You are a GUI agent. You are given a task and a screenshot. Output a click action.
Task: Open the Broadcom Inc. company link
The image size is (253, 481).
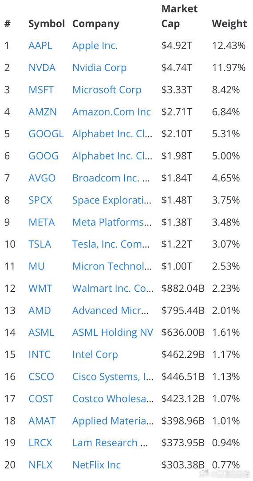111,178
